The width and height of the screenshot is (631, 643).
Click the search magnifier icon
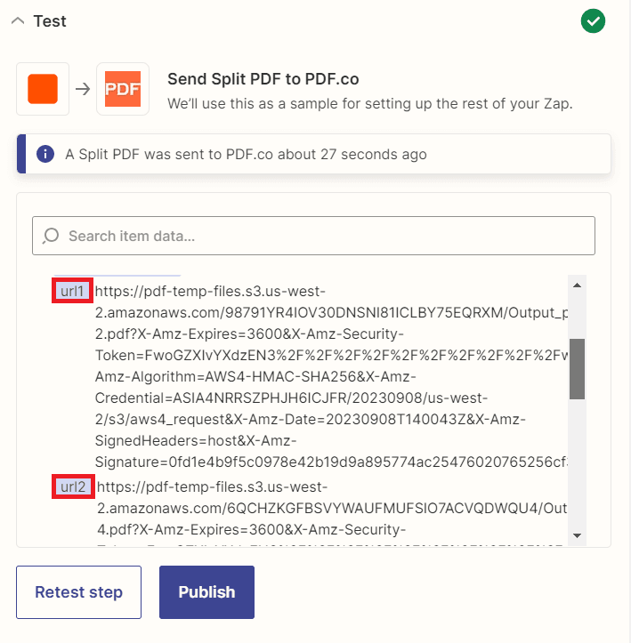click(x=51, y=236)
